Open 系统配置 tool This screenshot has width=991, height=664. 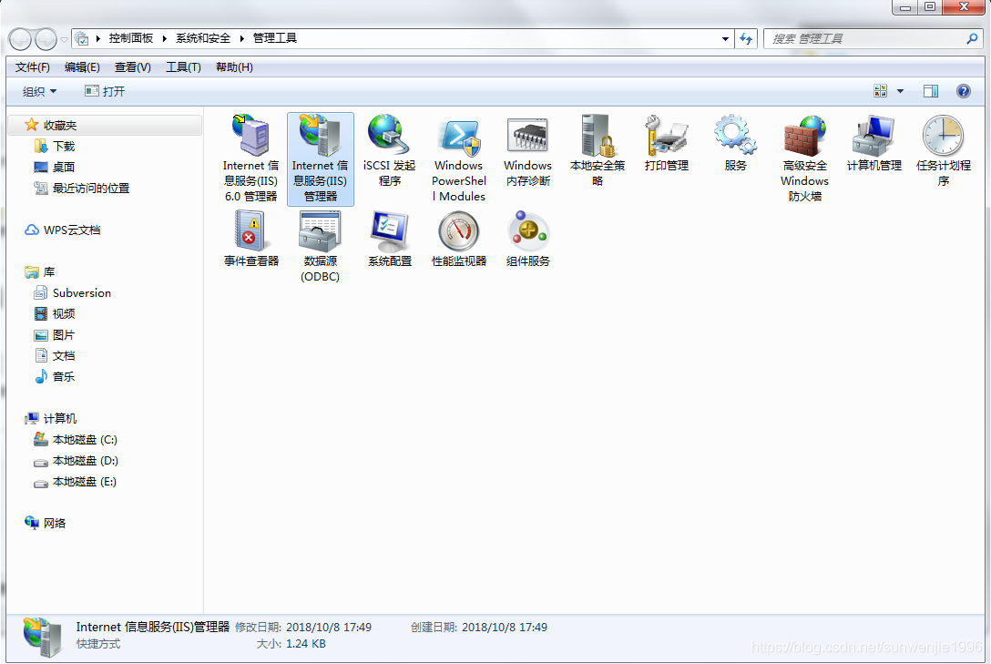tap(389, 239)
